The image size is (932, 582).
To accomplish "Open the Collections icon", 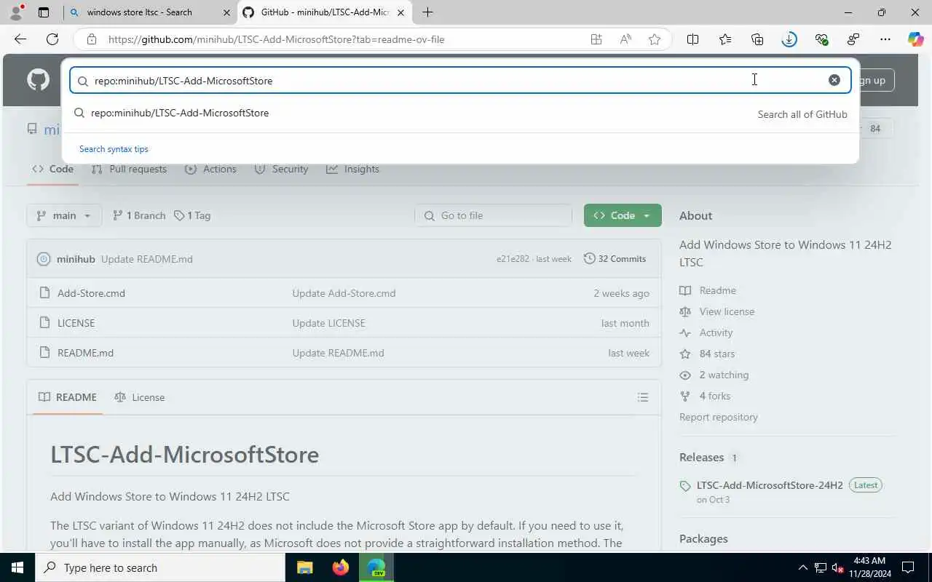I will pyautogui.click(x=757, y=39).
